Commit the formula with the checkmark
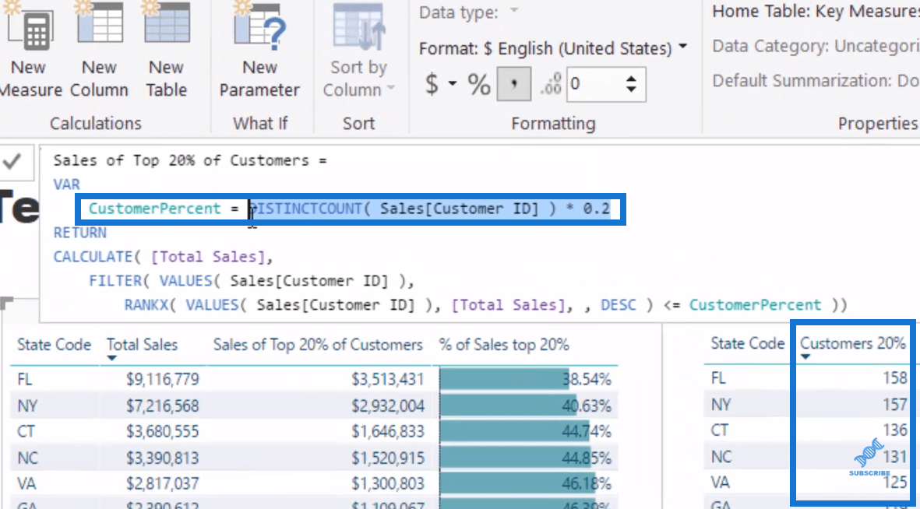 [x=12, y=161]
